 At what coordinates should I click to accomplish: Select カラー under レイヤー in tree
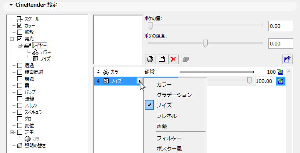[x=46, y=52]
